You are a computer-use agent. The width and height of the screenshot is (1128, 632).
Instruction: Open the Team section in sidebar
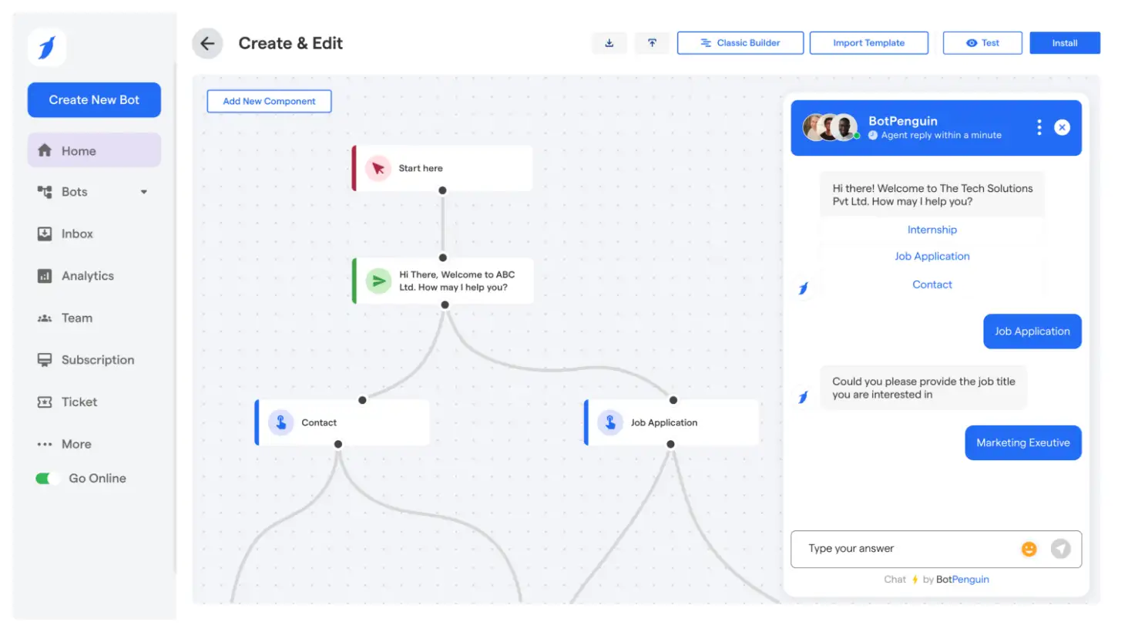pyautogui.click(x=76, y=318)
